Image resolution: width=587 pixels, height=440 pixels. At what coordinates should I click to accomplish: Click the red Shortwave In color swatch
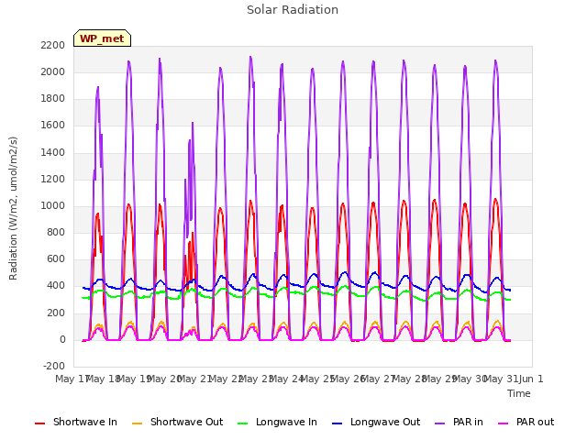coord(39,423)
